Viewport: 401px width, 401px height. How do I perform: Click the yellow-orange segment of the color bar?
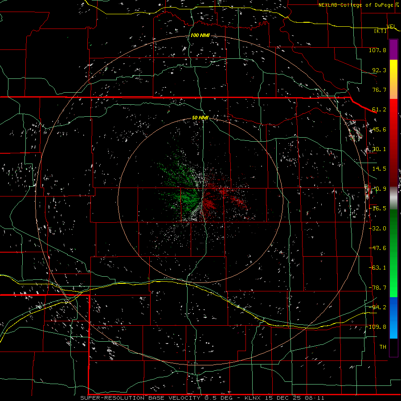pos(393,79)
